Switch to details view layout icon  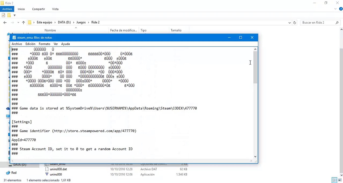[334, 180]
